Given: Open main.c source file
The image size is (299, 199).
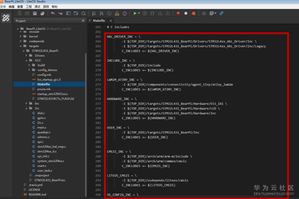Looking at the screenshot, I should (x=42, y=127).
